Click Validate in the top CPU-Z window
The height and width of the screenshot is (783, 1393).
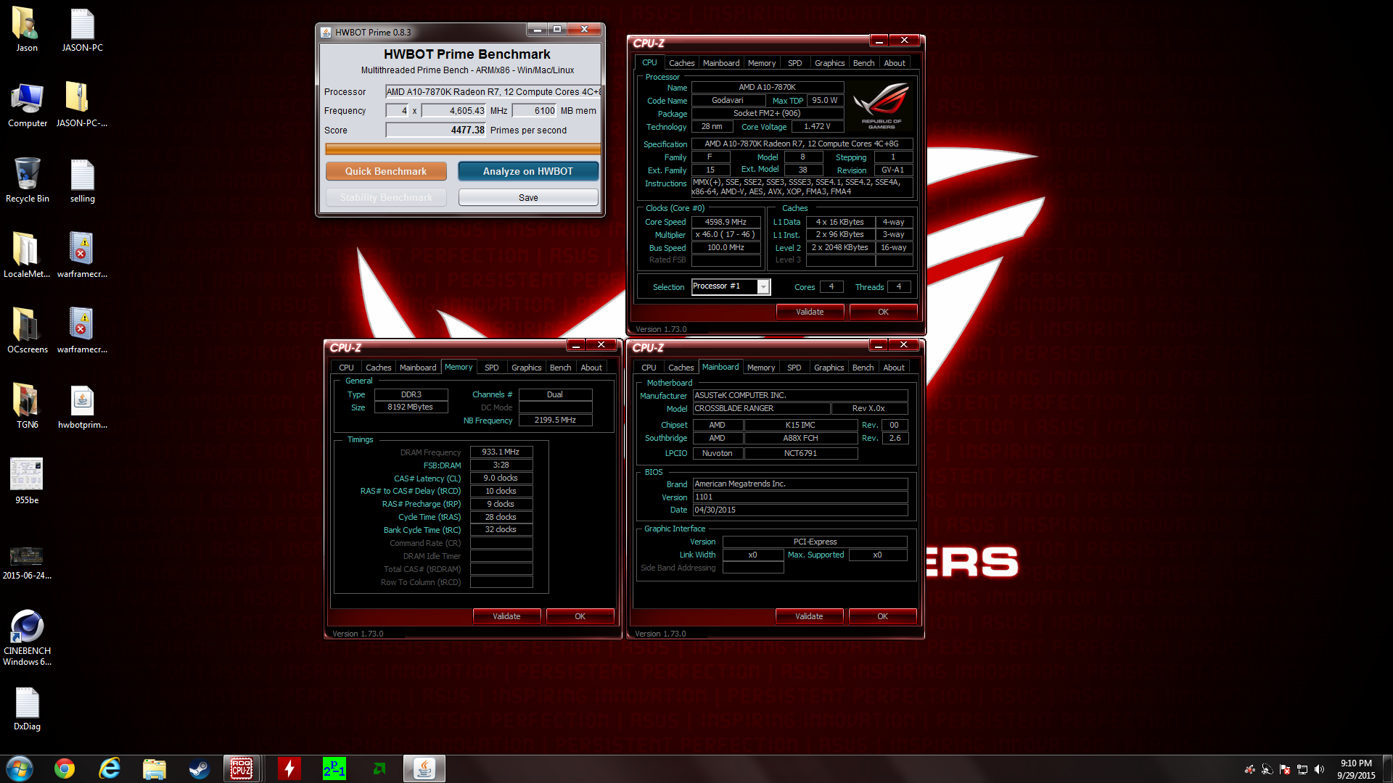pyautogui.click(x=810, y=312)
